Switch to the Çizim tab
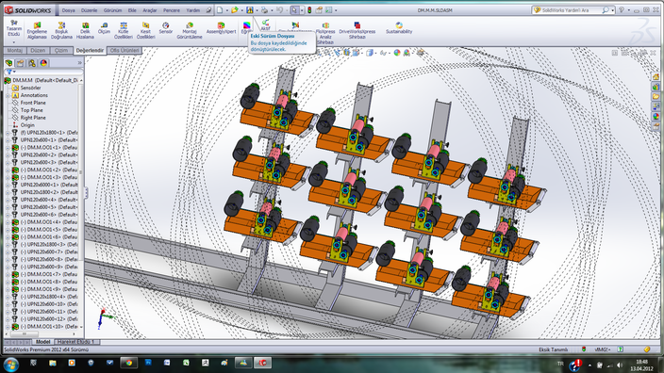This screenshot has width=664, height=373. (x=61, y=50)
